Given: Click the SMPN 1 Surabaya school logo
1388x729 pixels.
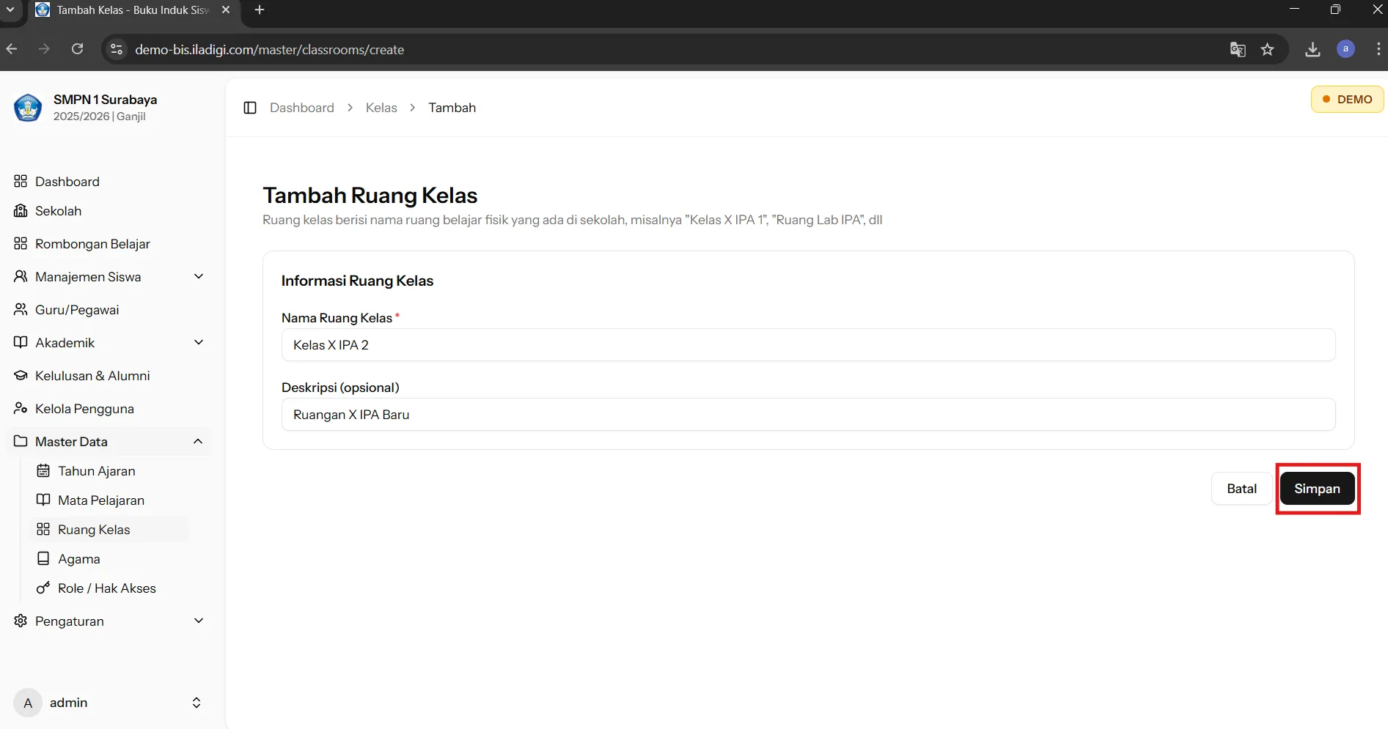Looking at the screenshot, I should pos(28,108).
